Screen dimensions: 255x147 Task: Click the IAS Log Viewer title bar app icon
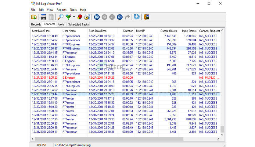33,3
